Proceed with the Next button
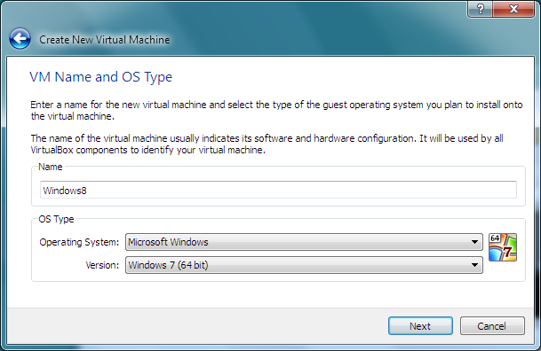 click(420, 326)
